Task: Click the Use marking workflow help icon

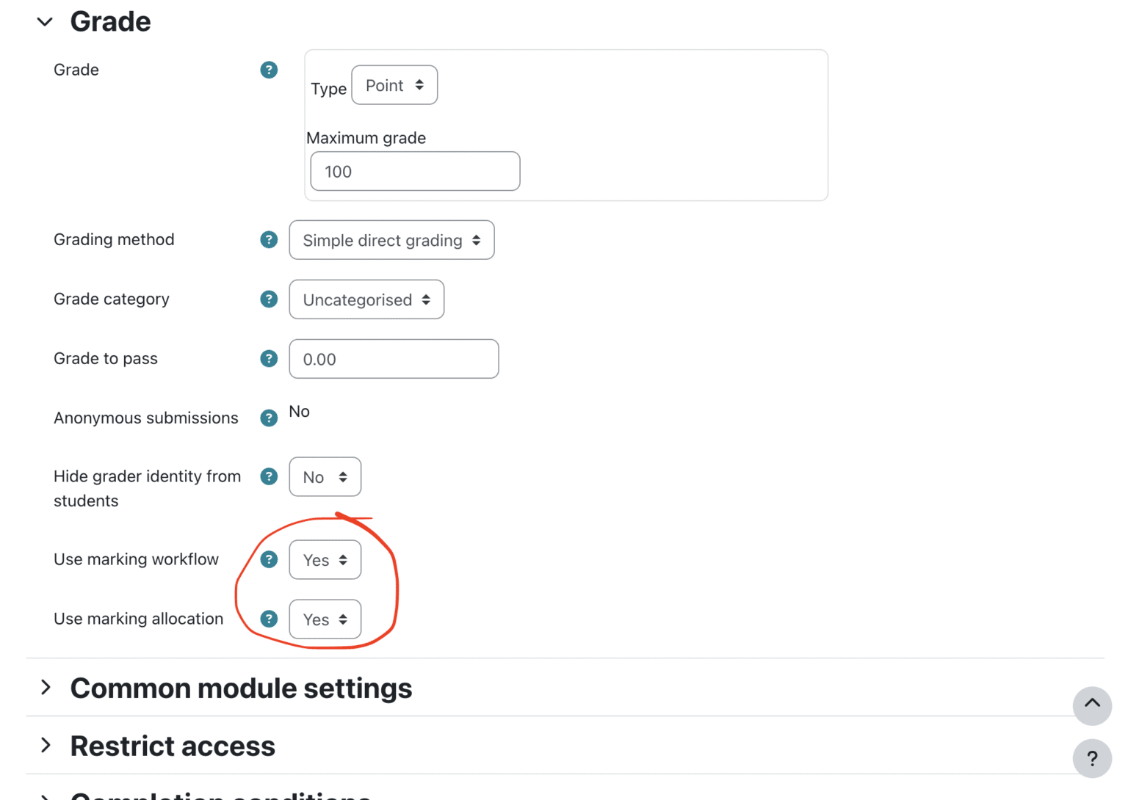Action: tap(269, 559)
